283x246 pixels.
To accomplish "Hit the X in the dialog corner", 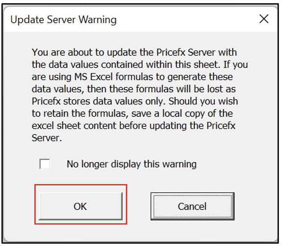I will tap(264, 19).
